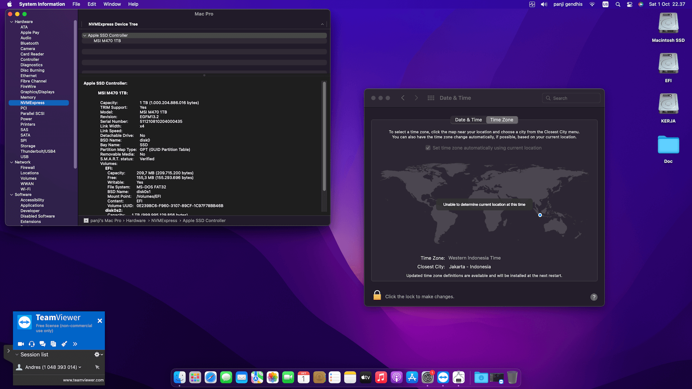The image size is (692, 389).
Task: Collapse the Software tree in sidebar
Action: pos(12,194)
